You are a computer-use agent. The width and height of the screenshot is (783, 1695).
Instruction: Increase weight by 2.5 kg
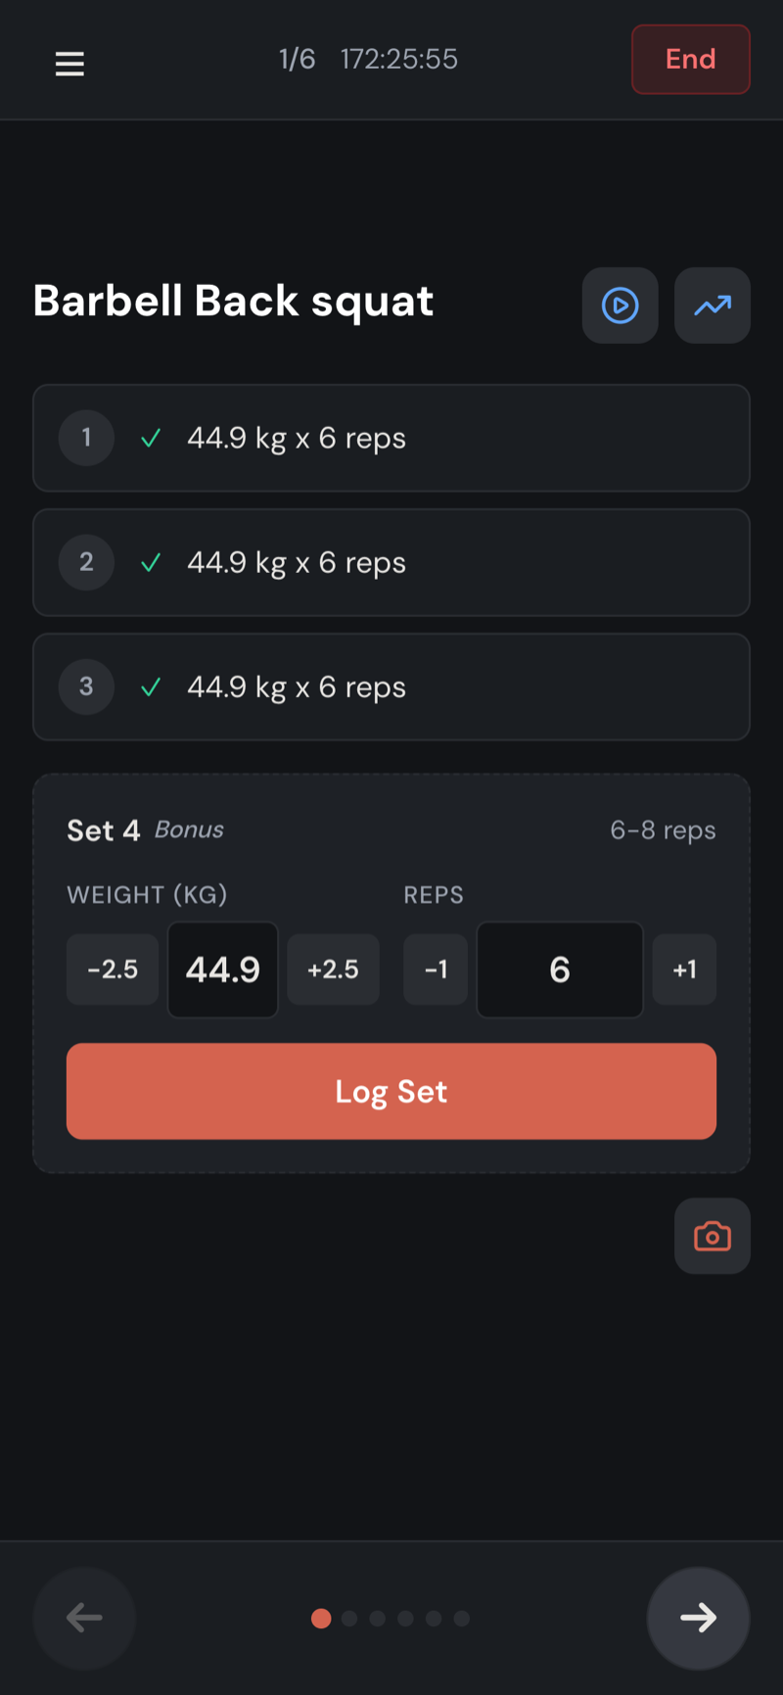pyautogui.click(x=333, y=969)
